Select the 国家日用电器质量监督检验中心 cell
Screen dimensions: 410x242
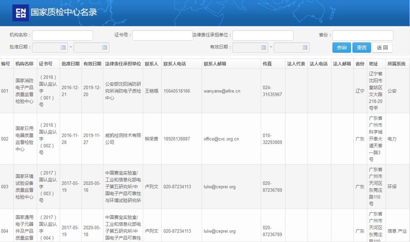click(25, 139)
